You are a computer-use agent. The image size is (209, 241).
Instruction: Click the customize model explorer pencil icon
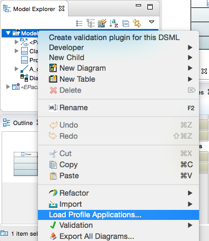tap(102, 23)
